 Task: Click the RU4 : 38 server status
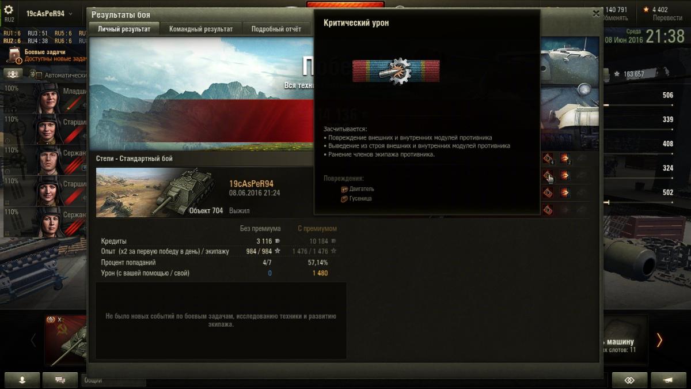38,41
